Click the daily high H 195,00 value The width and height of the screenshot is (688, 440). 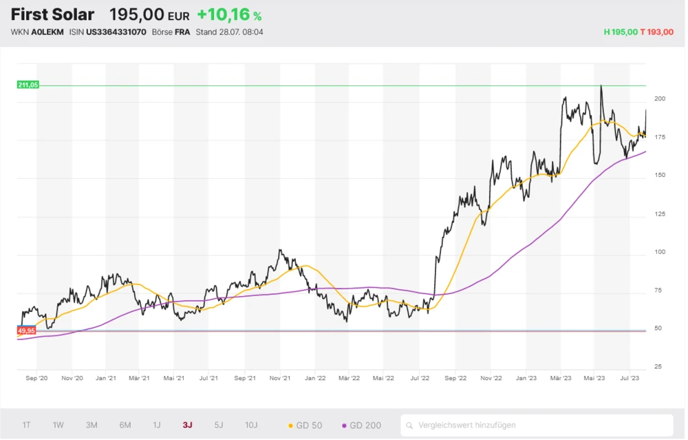click(620, 32)
